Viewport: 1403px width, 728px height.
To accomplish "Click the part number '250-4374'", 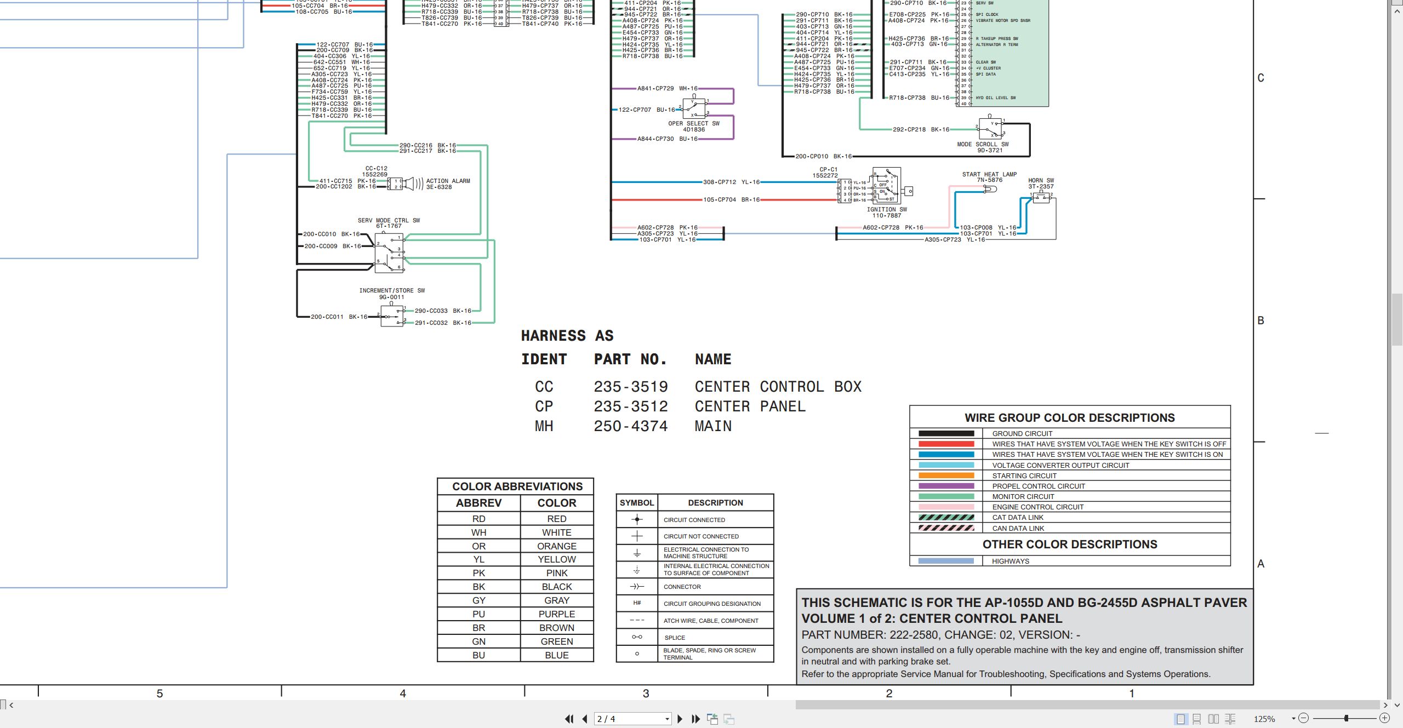I will (x=631, y=426).
